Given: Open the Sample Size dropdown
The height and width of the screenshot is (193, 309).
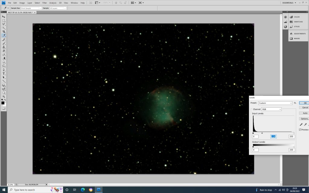Looking at the screenshot, I should [x=31, y=8].
